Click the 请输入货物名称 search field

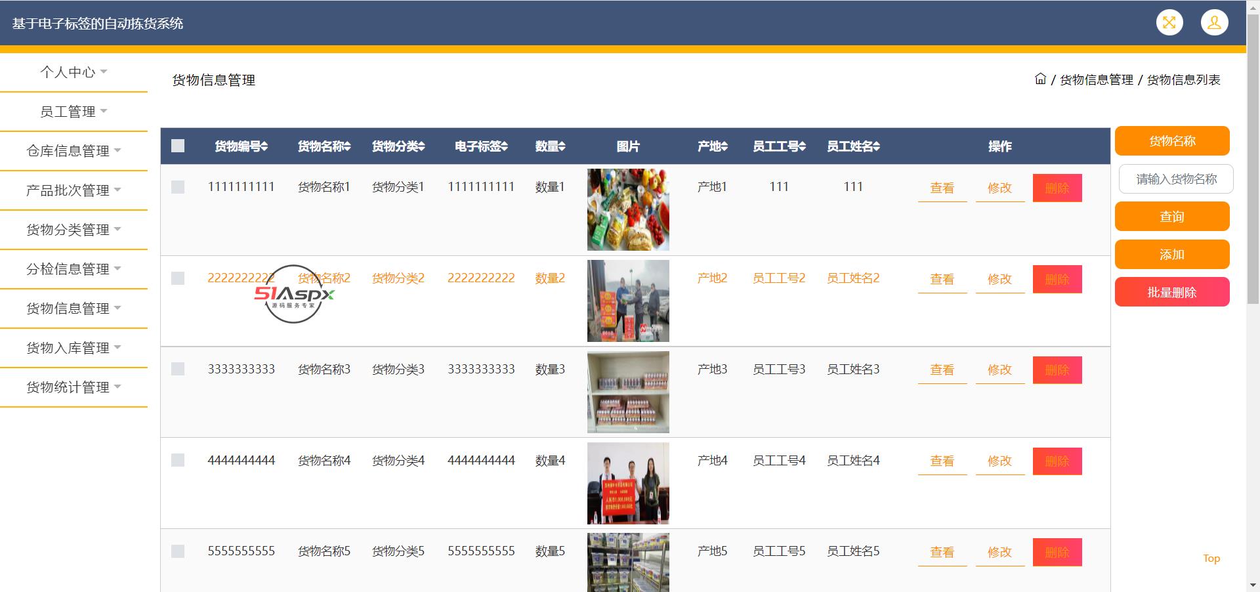1175,179
